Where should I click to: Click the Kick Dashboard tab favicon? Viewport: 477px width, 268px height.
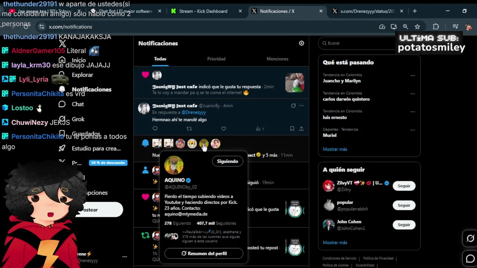tap(174, 11)
